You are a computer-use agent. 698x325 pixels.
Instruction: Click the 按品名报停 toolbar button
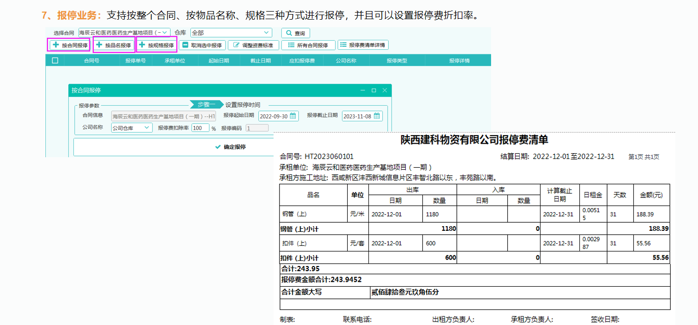tap(114, 45)
